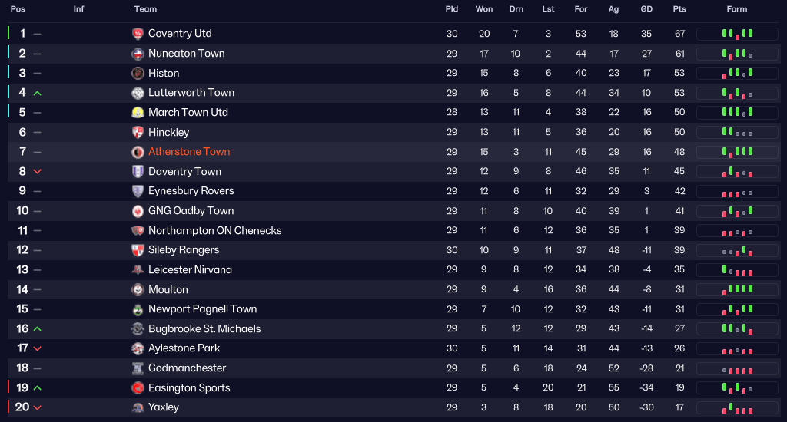Sort the table by GD column
Viewport: 787px width, 422px height.
[646, 9]
